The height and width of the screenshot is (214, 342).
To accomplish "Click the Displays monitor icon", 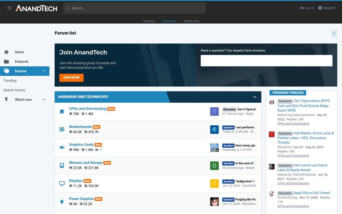I will [62, 184].
